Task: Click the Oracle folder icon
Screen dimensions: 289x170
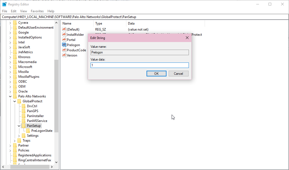Action: tap(15, 91)
